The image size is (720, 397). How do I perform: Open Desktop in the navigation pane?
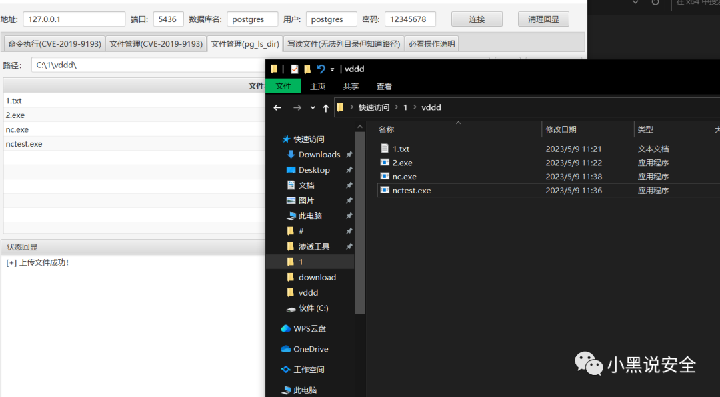click(314, 170)
